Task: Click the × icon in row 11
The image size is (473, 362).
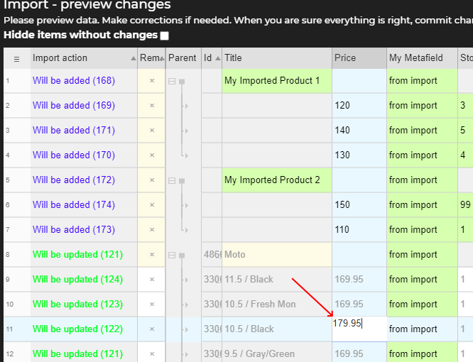Action: 151,329
